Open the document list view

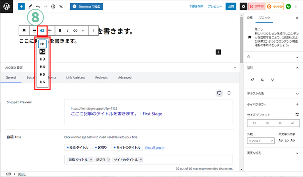[x=61, y=6]
